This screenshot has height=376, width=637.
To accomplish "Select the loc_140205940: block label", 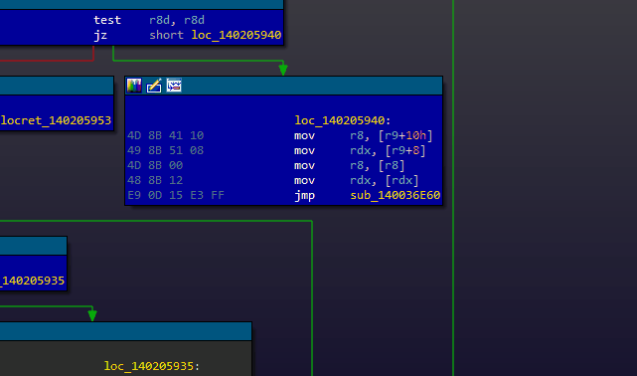I will point(342,120).
